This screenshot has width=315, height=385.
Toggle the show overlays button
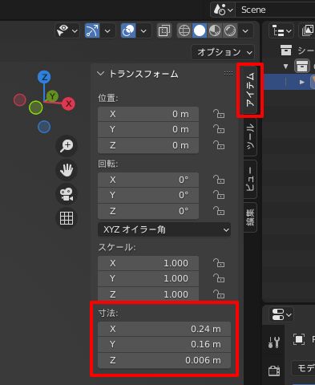pos(128,30)
